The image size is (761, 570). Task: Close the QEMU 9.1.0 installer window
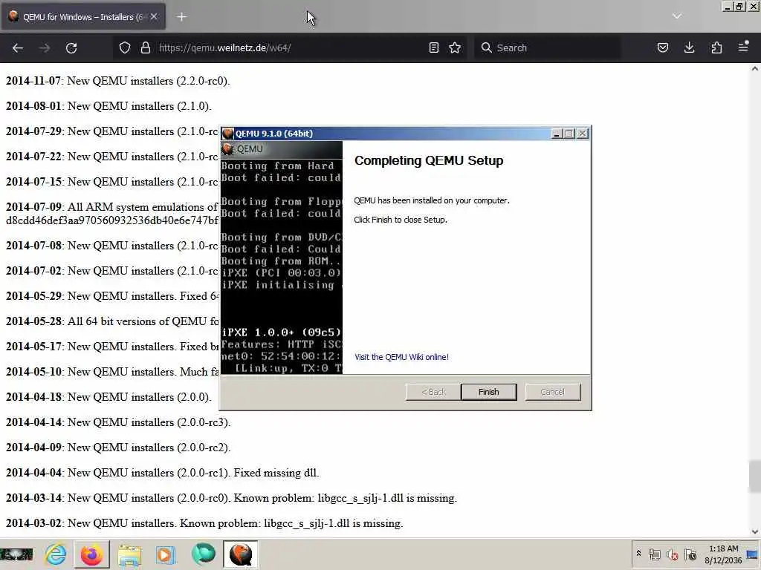pyautogui.click(x=583, y=134)
